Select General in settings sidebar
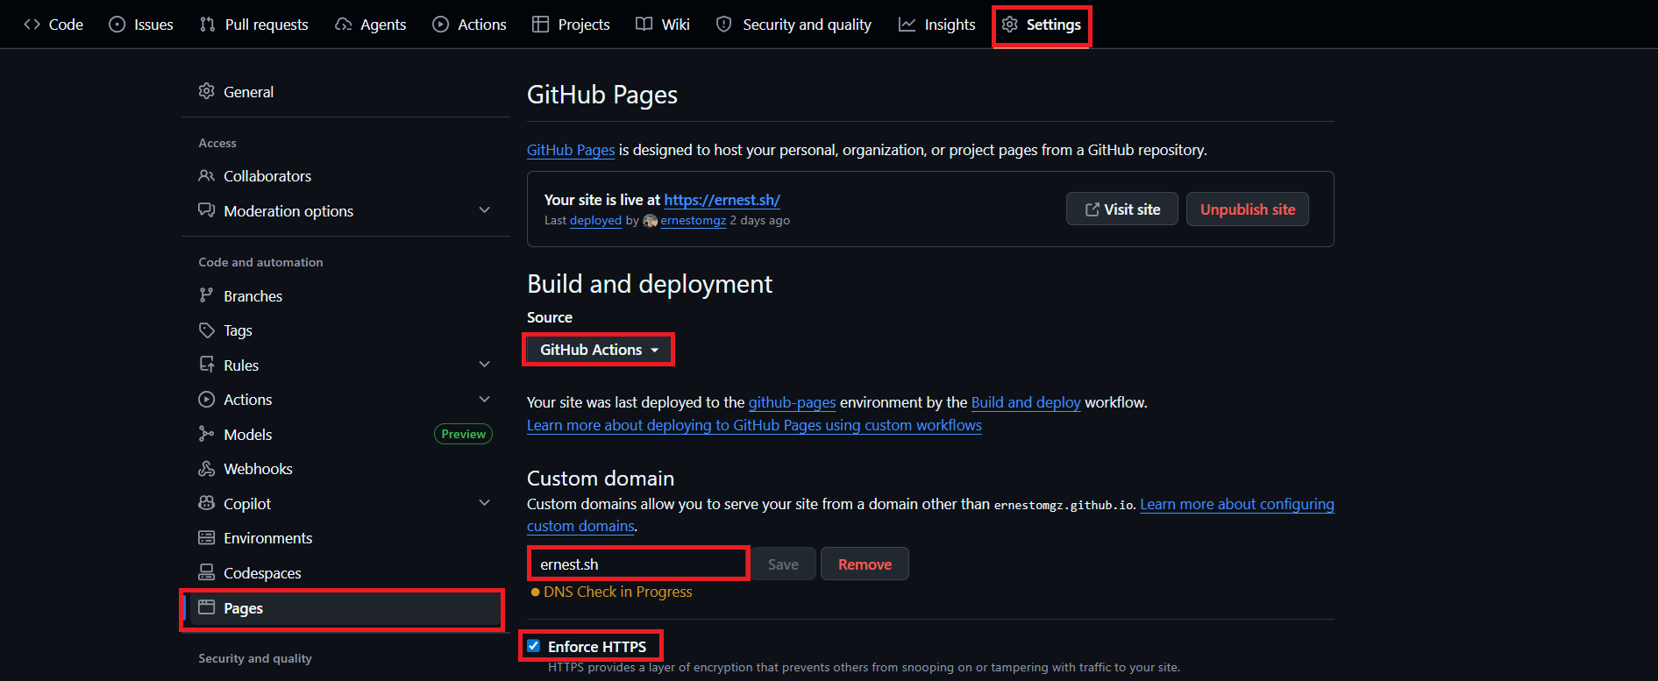This screenshot has width=1658, height=681. coord(345,91)
